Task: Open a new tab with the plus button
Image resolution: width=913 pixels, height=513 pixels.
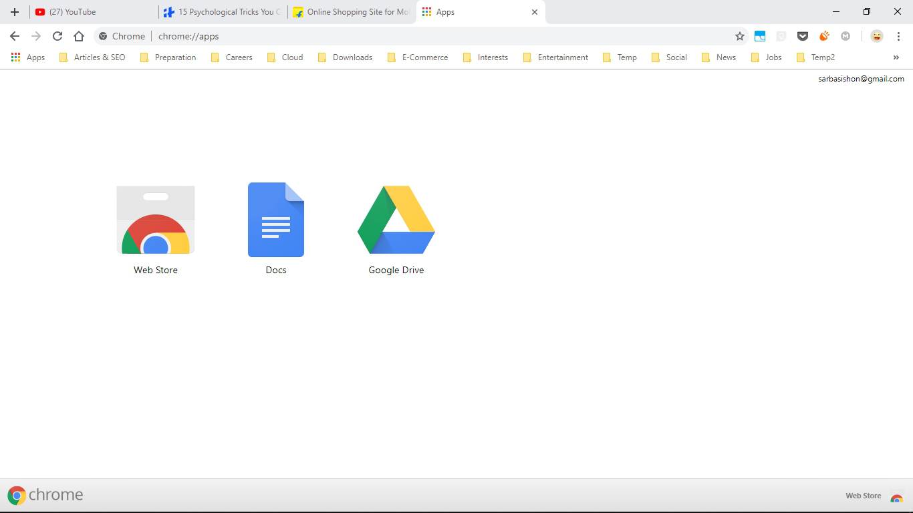Action: 15,12
